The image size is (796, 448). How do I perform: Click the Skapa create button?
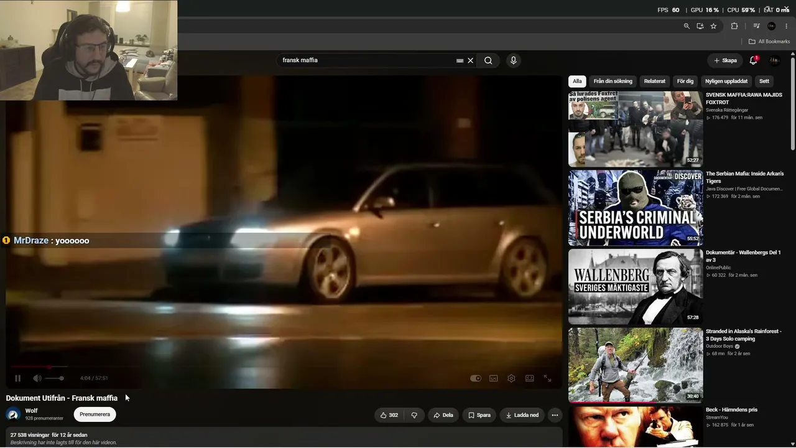click(x=725, y=60)
